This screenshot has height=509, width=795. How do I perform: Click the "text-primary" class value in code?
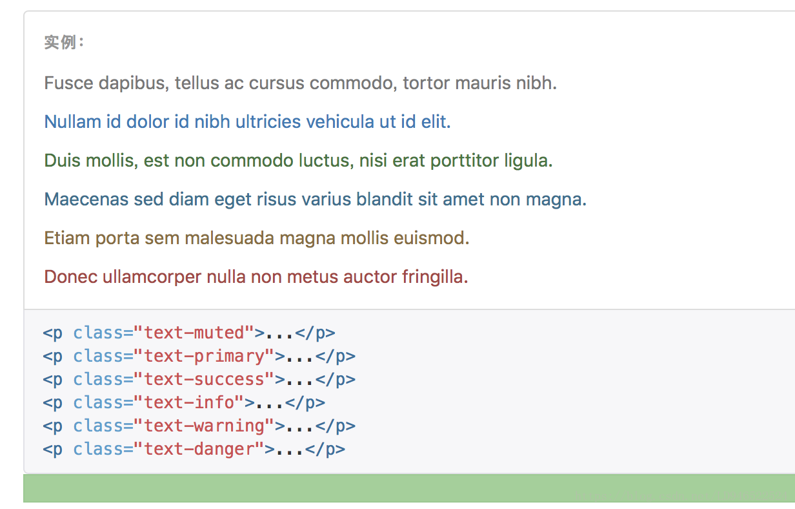[x=205, y=356]
